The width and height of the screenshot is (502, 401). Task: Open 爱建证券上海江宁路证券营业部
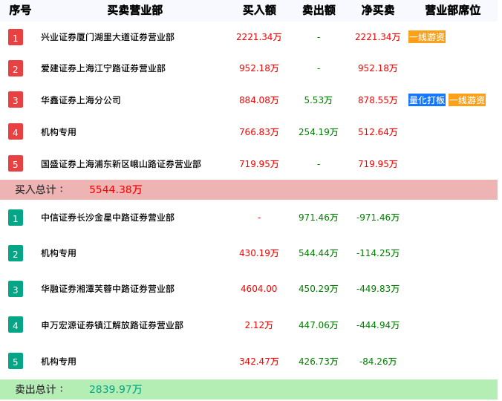[103, 68]
